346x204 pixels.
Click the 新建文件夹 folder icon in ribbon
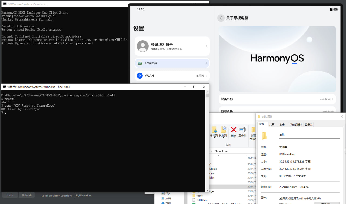(253, 130)
